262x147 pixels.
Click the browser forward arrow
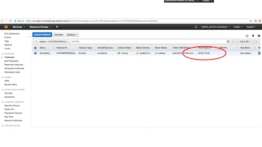6,21
